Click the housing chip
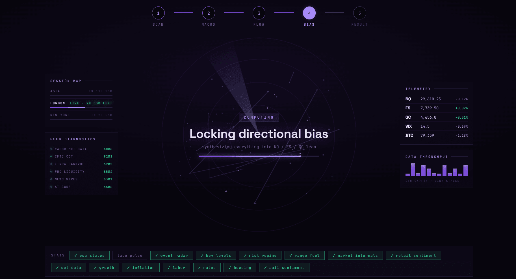This screenshot has width=516, height=279. tap(240, 267)
